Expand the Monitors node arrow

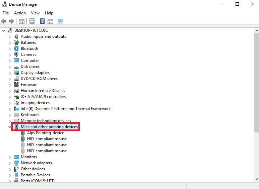10,157
